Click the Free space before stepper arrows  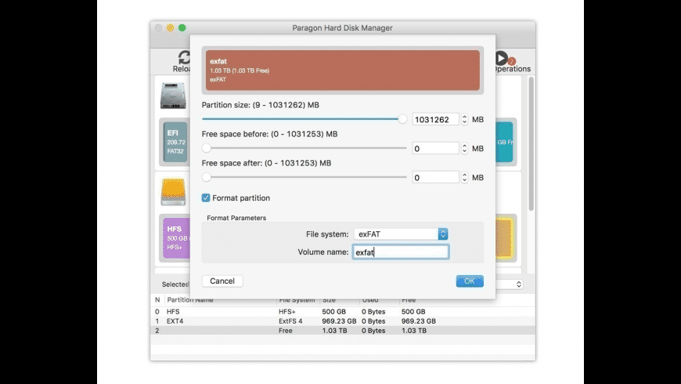(x=464, y=148)
